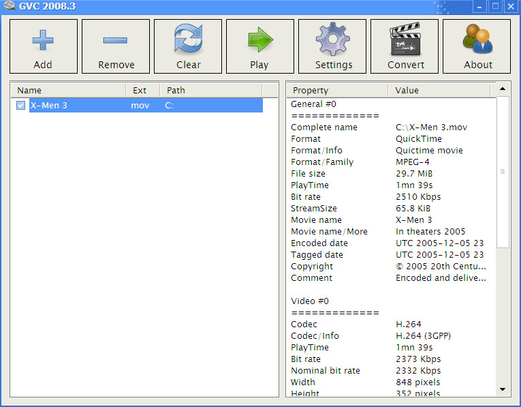The image size is (521, 407).
Task: Click the Value column header
Action: tap(439, 91)
